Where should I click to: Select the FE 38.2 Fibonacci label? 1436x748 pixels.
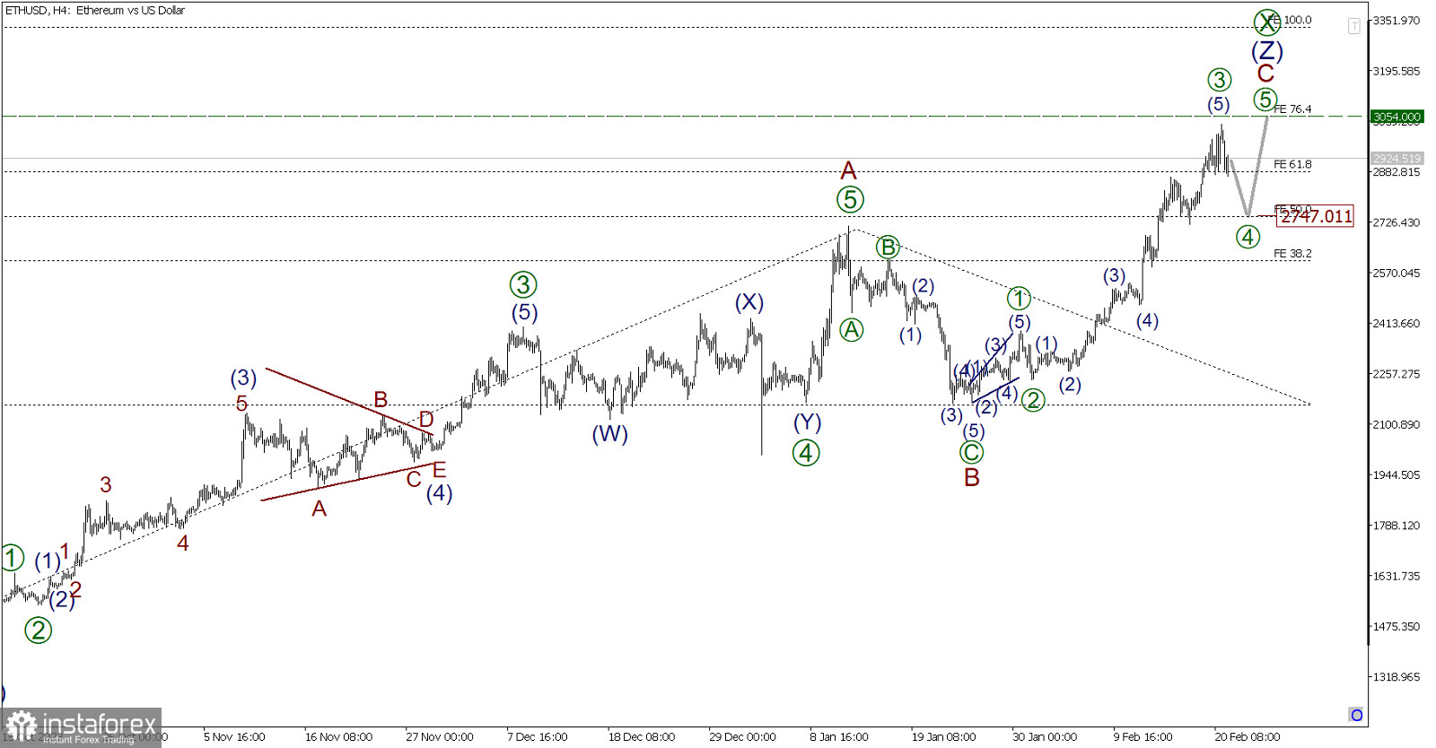(x=1292, y=254)
